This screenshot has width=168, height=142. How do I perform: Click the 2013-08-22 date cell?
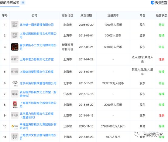[86, 105]
